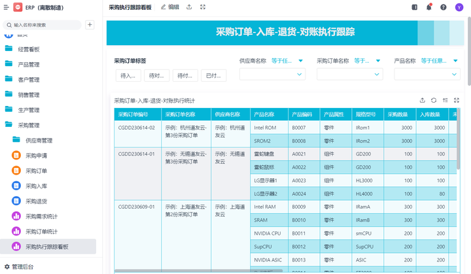Go to 采购订单统计 report in sidebar
This screenshot has height=274, width=471.
tap(41, 231)
